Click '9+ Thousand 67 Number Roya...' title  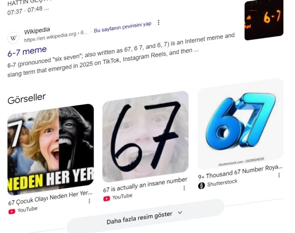pyautogui.click(x=240, y=172)
